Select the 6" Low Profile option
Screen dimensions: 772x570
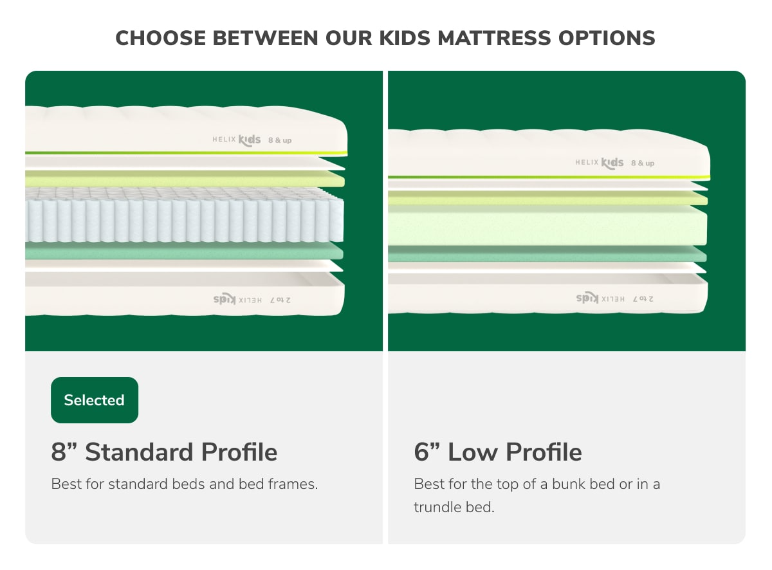499,452
